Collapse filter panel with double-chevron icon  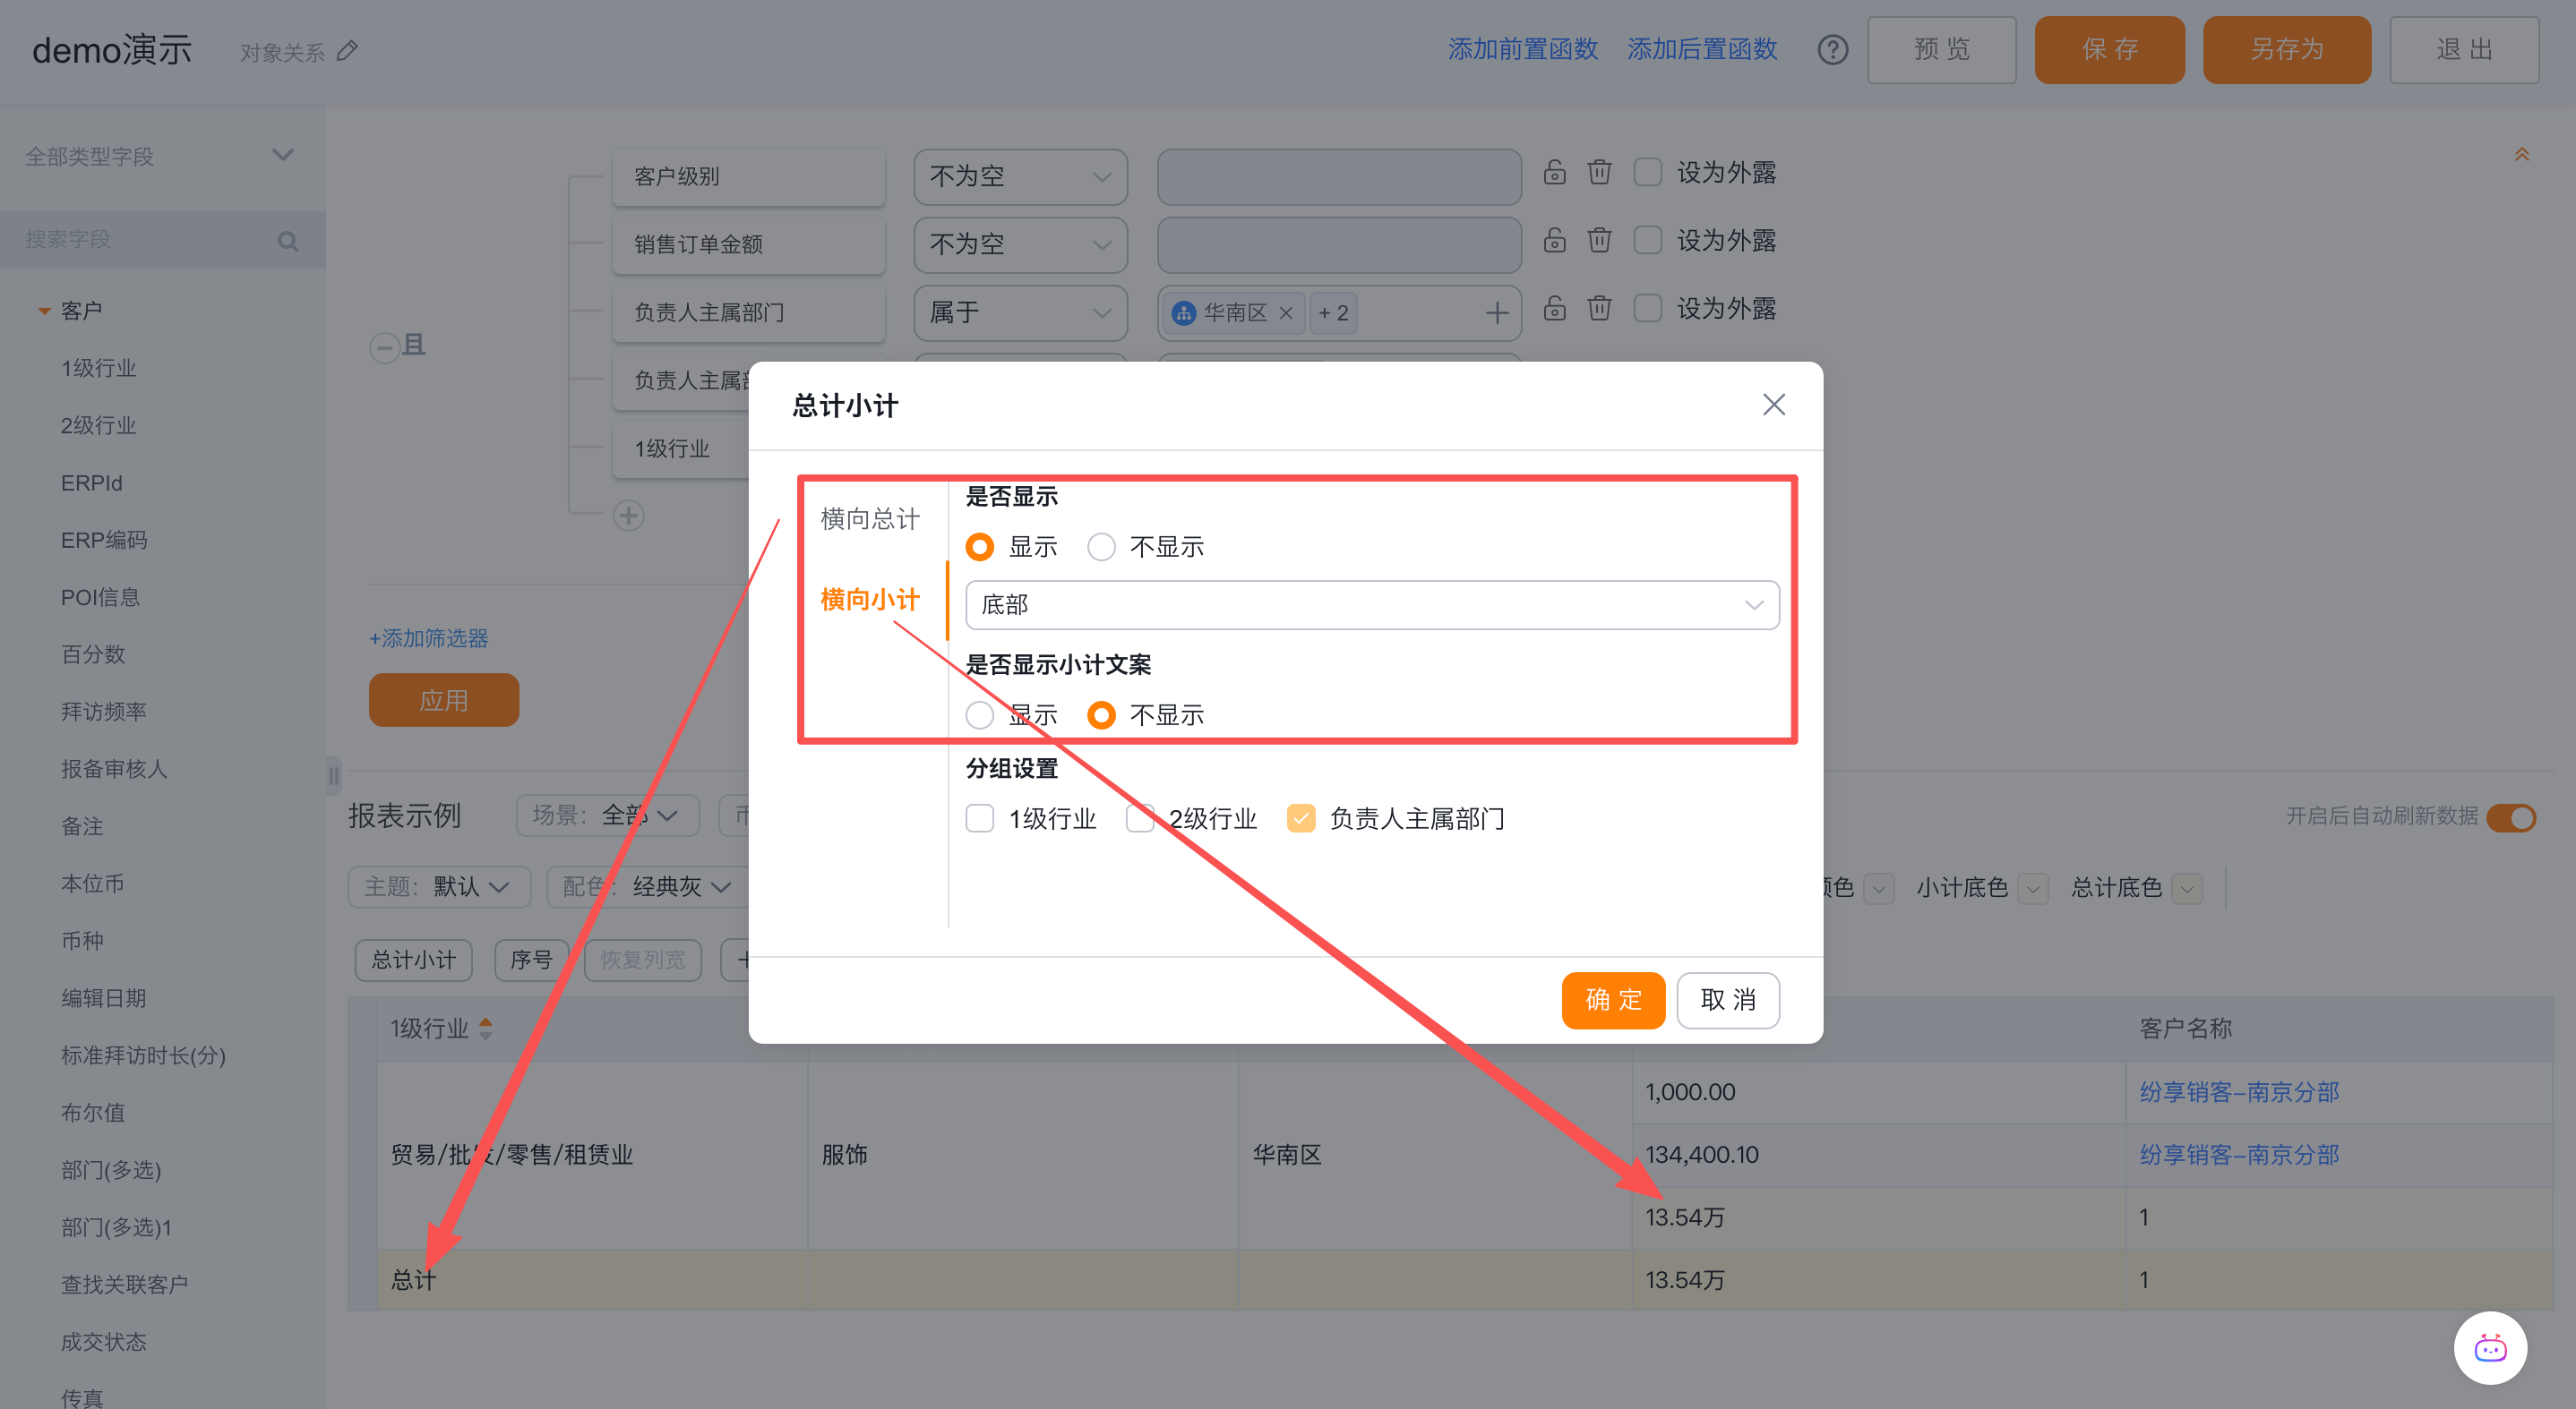(x=2521, y=155)
